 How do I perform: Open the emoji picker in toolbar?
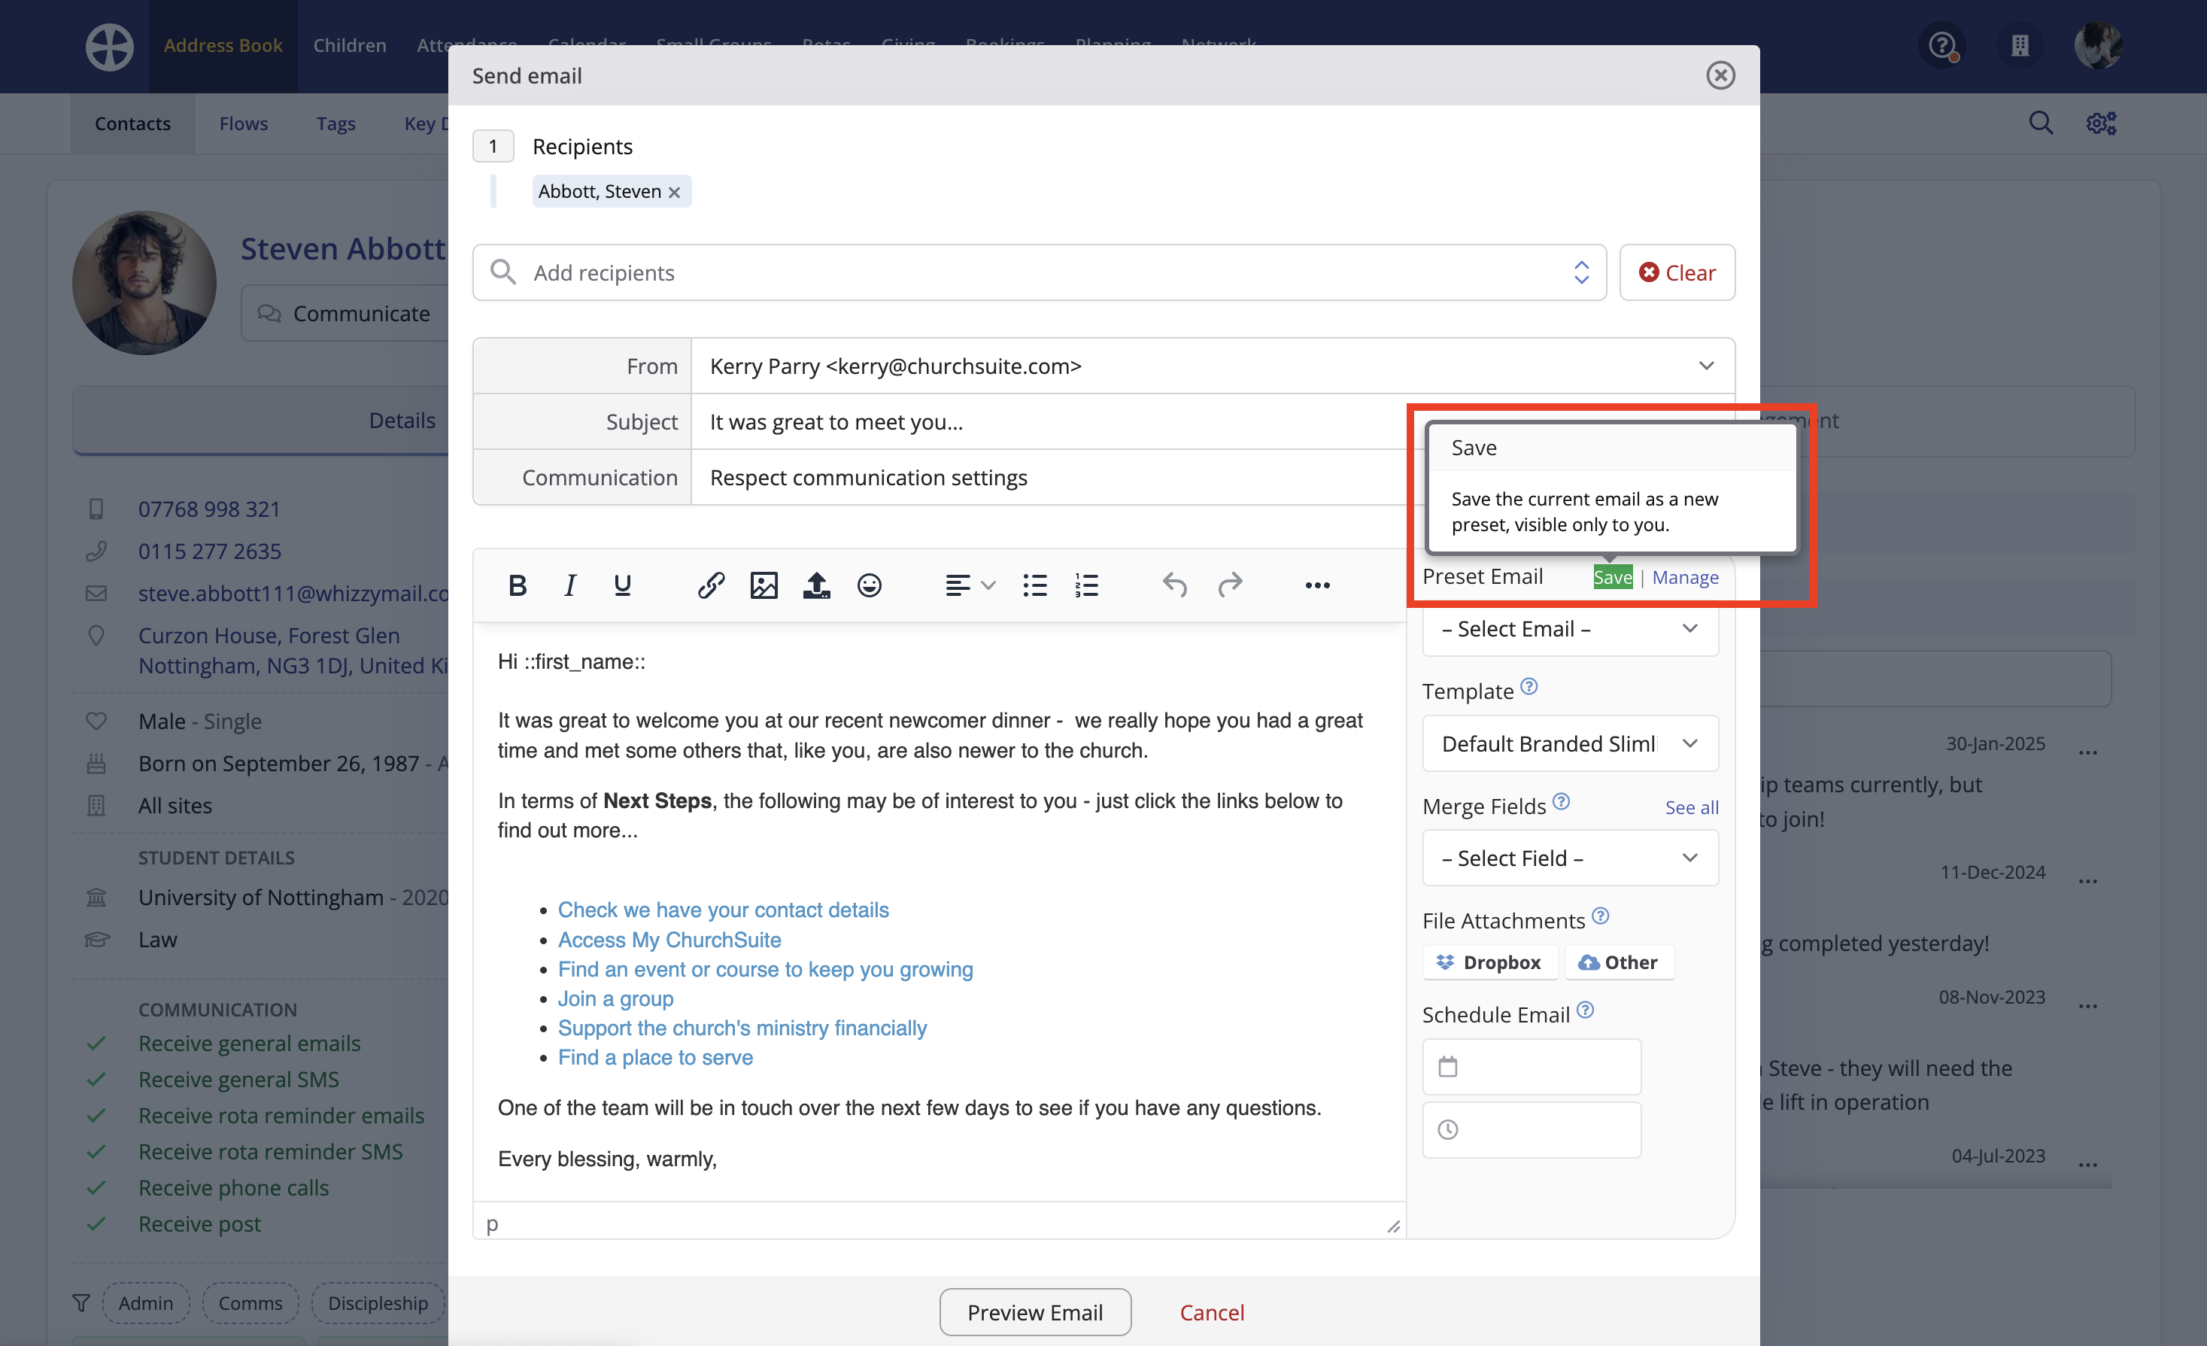tap(869, 585)
